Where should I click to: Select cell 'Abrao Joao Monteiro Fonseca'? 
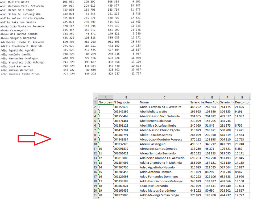(x=164, y=140)
